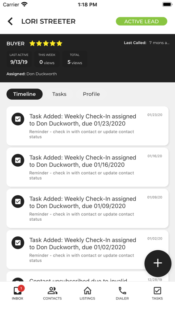The width and height of the screenshot is (175, 311).
Task: Tap the checkbox icon on the 01/23/20 task
Action: (x=18, y=119)
